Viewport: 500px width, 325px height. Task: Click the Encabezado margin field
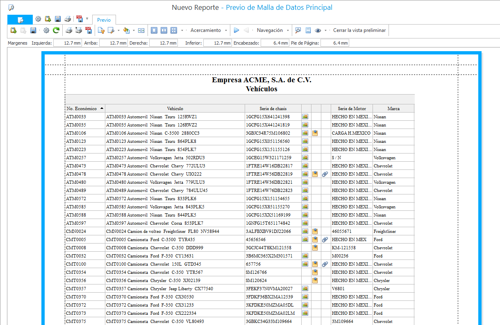[x=274, y=43]
